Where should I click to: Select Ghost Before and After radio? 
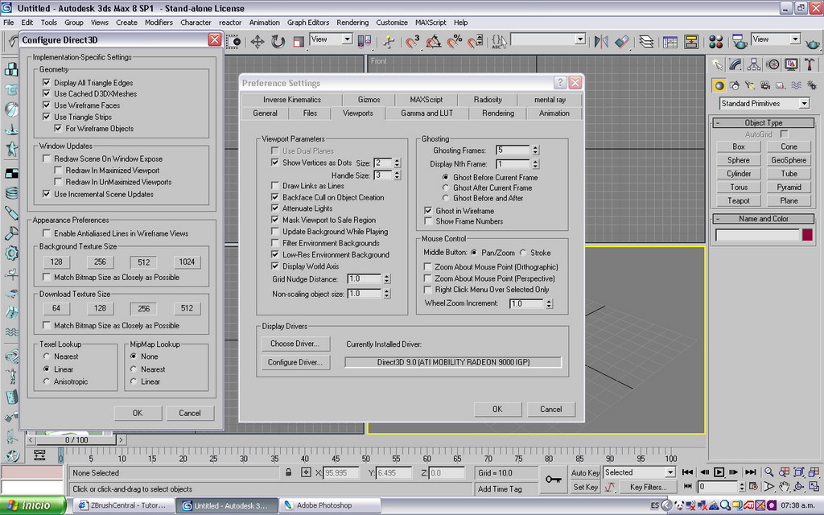coord(447,198)
